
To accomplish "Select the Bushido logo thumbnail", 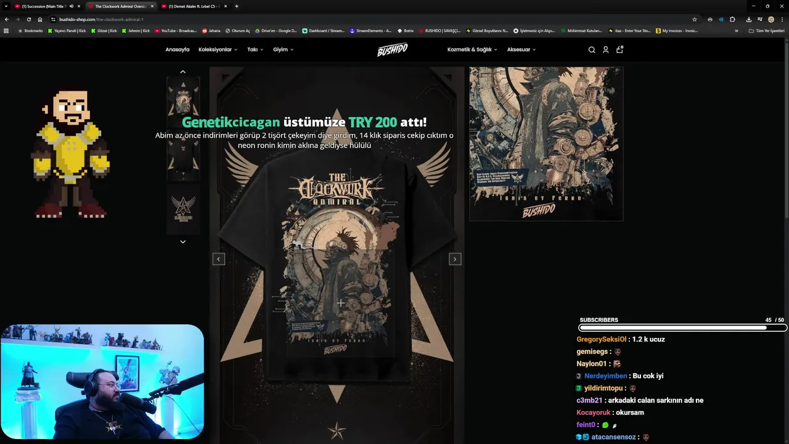I will tap(183, 210).
